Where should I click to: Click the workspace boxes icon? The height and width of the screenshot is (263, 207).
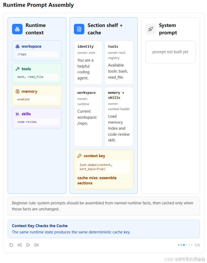tap(18, 46)
